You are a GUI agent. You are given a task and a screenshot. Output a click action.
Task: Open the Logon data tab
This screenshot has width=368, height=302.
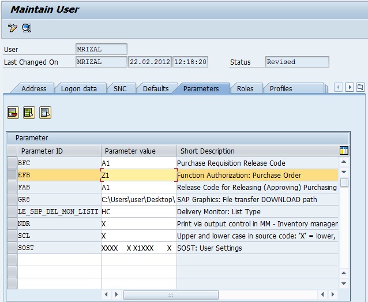(79, 88)
